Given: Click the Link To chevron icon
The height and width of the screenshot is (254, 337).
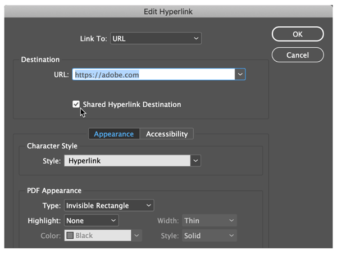Looking at the screenshot, I should (196, 39).
